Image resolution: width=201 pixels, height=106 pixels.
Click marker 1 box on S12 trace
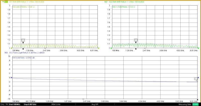click(x=196, y=79)
